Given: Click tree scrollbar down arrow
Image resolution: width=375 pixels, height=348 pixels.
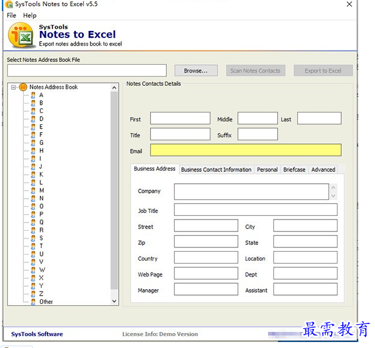Looking at the screenshot, I should [x=114, y=301].
